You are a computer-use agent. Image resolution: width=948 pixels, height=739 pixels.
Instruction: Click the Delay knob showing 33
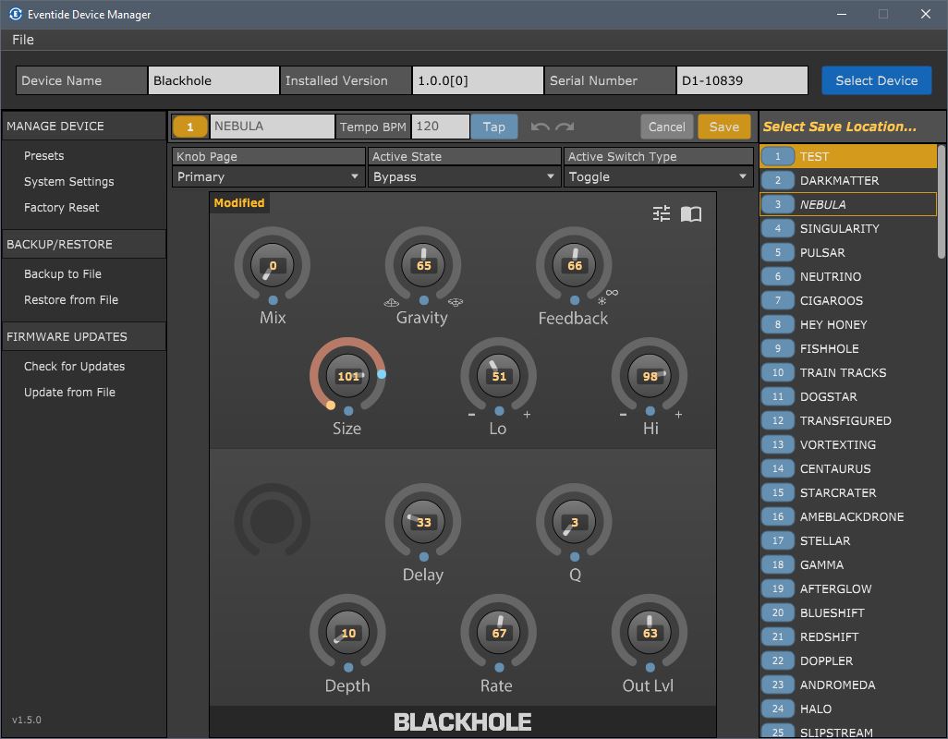click(x=423, y=522)
